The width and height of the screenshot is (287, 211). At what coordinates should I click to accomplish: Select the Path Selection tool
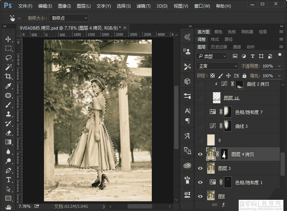point(8,189)
